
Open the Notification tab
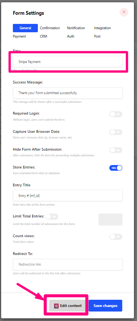coord(76,28)
